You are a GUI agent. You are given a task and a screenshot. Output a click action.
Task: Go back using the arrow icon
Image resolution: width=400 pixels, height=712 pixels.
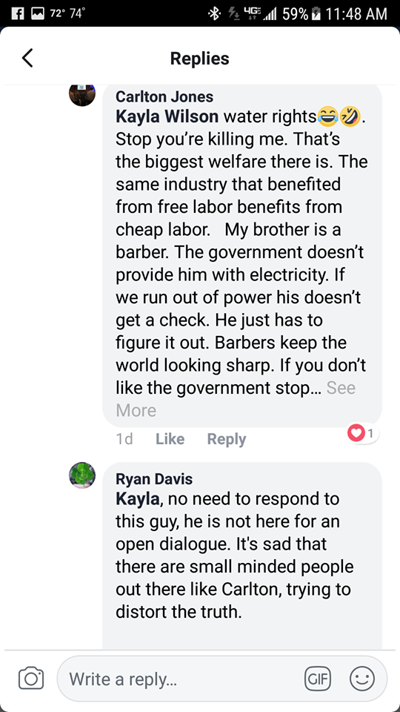click(27, 58)
